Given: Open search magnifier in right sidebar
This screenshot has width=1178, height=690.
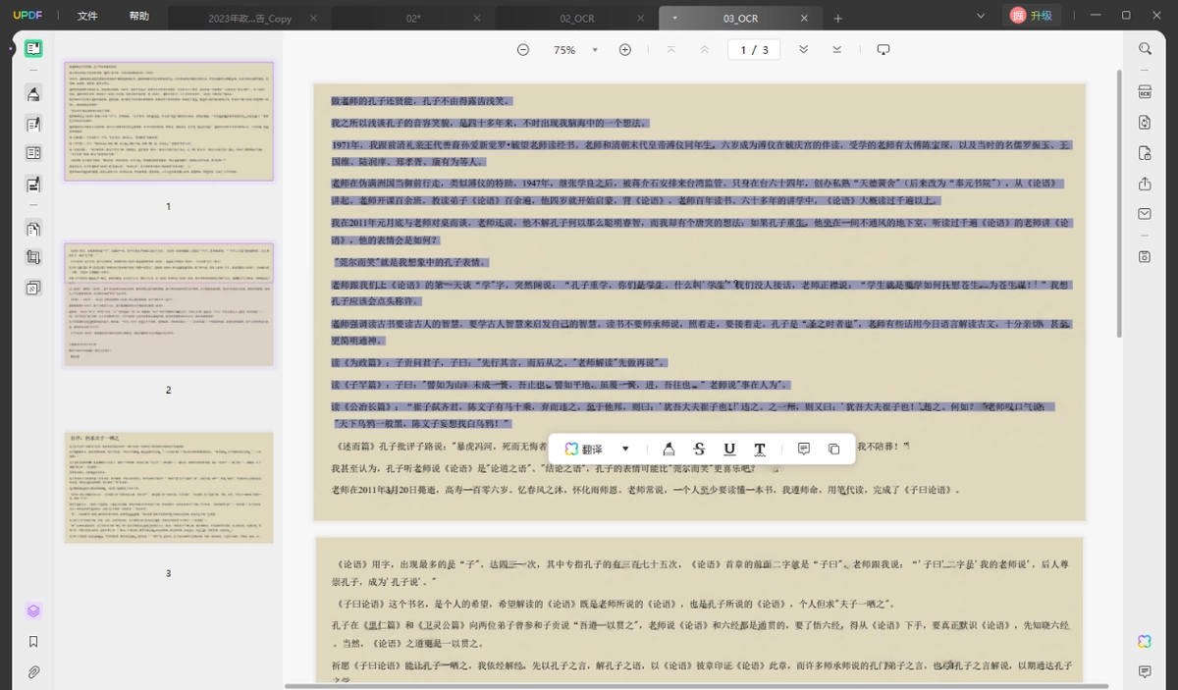Looking at the screenshot, I should (1145, 48).
